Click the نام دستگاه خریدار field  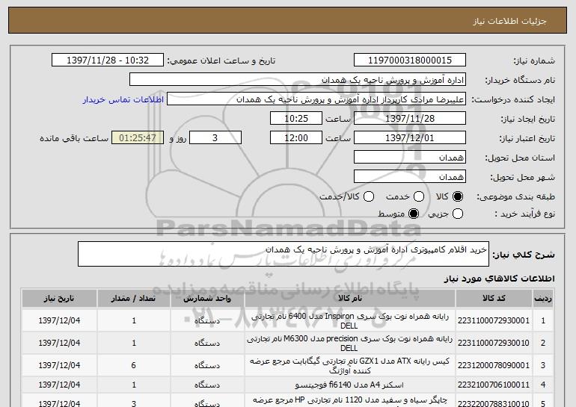(298, 80)
